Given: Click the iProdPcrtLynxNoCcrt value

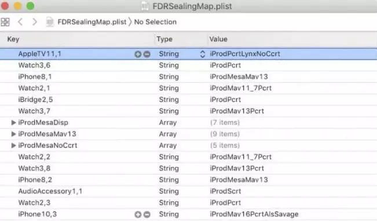Looking at the screenshot, I should point(245,54).
